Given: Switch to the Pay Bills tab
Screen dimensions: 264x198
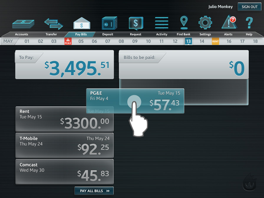Looking at the screenshot, I should tap(82, 34).
